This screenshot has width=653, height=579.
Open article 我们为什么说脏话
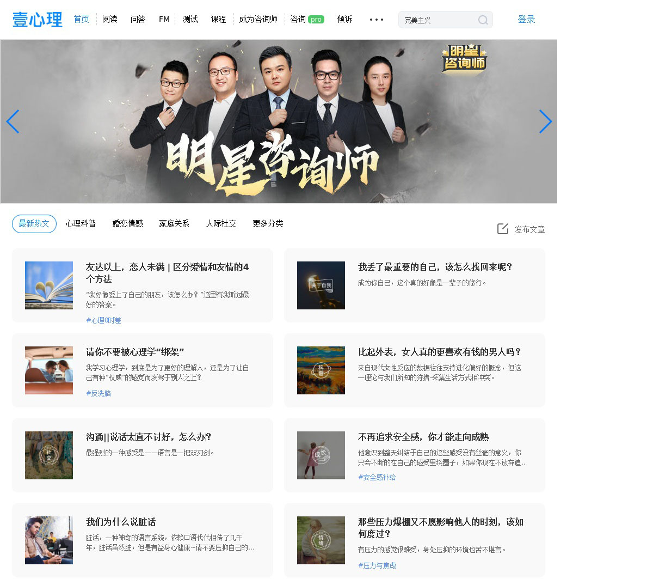point(121,522)
